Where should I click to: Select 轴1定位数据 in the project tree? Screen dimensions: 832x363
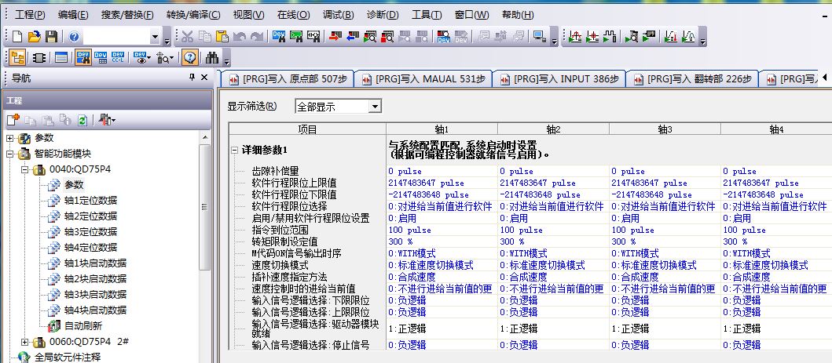90,200
